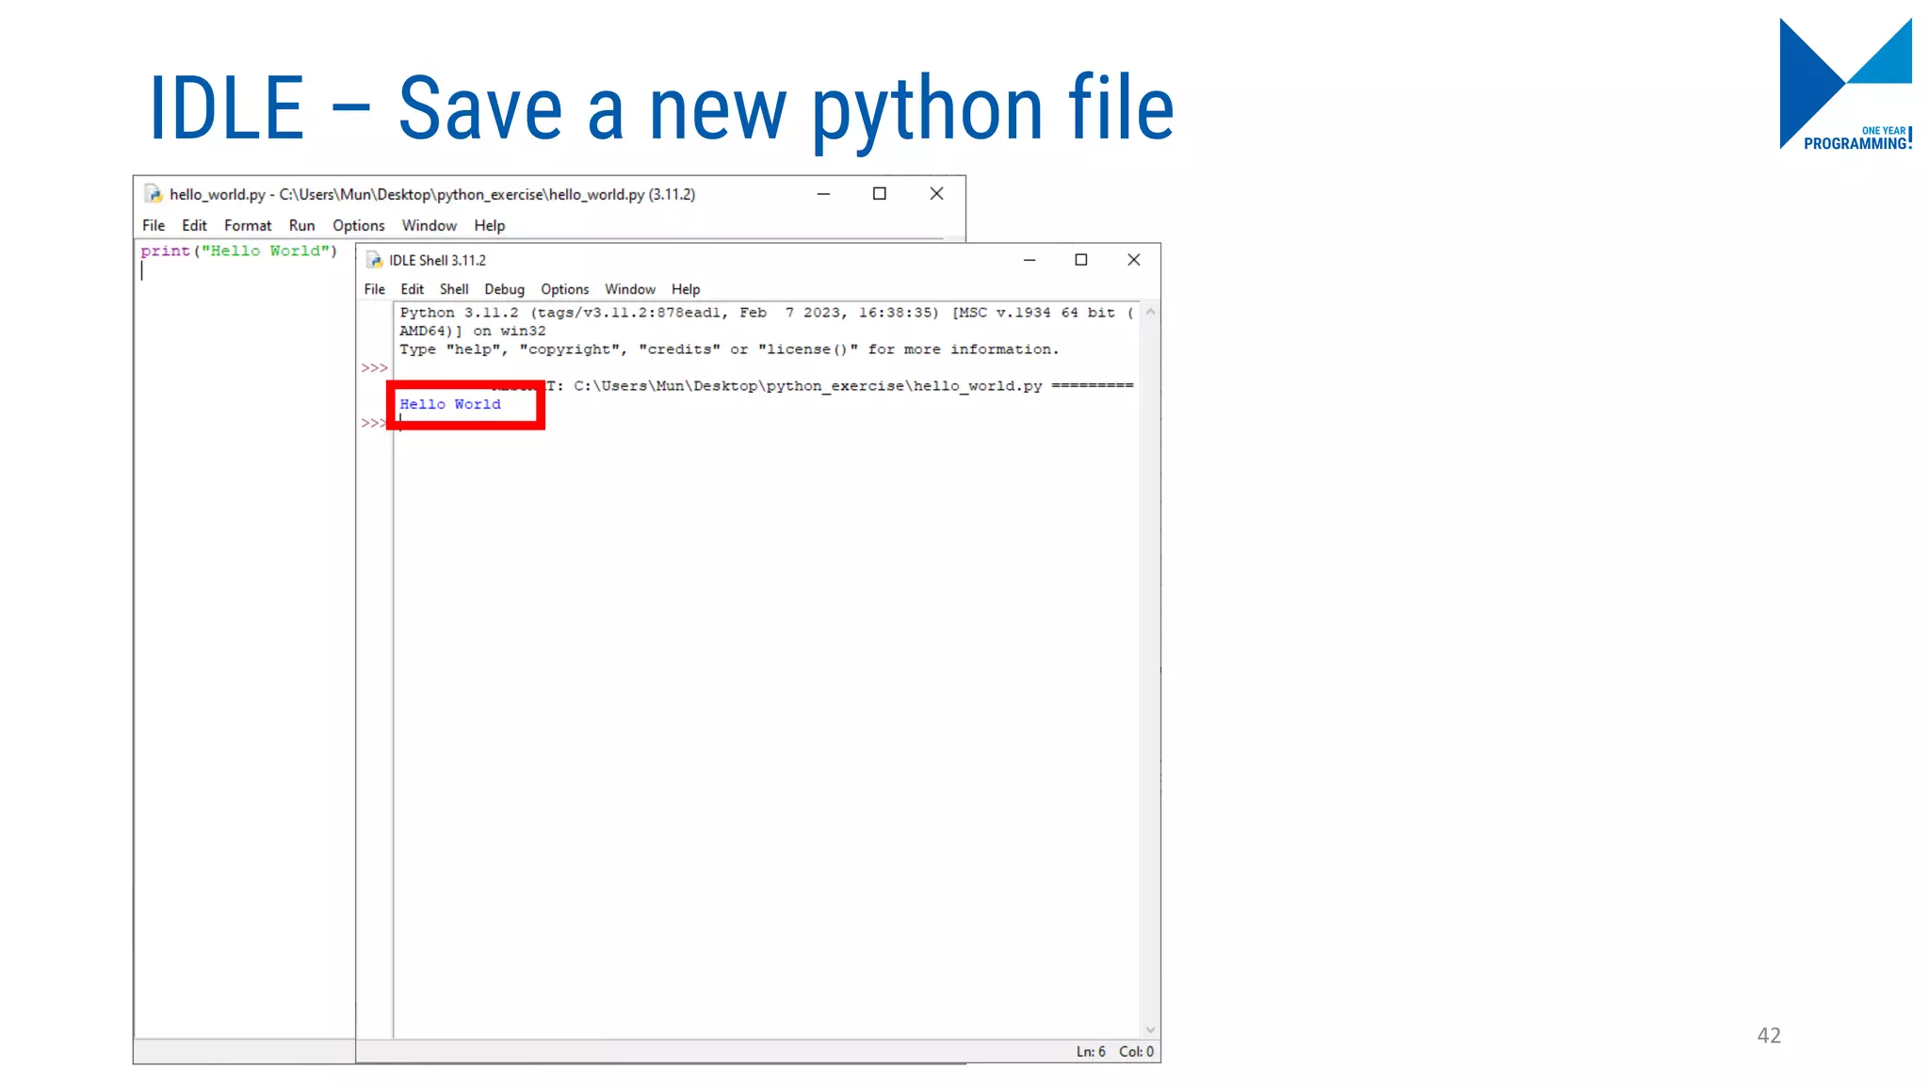Click the One Year Programming logo
Image resolution: width=1929 pixels, height=1085 pixels.
tap(1846, 85)
